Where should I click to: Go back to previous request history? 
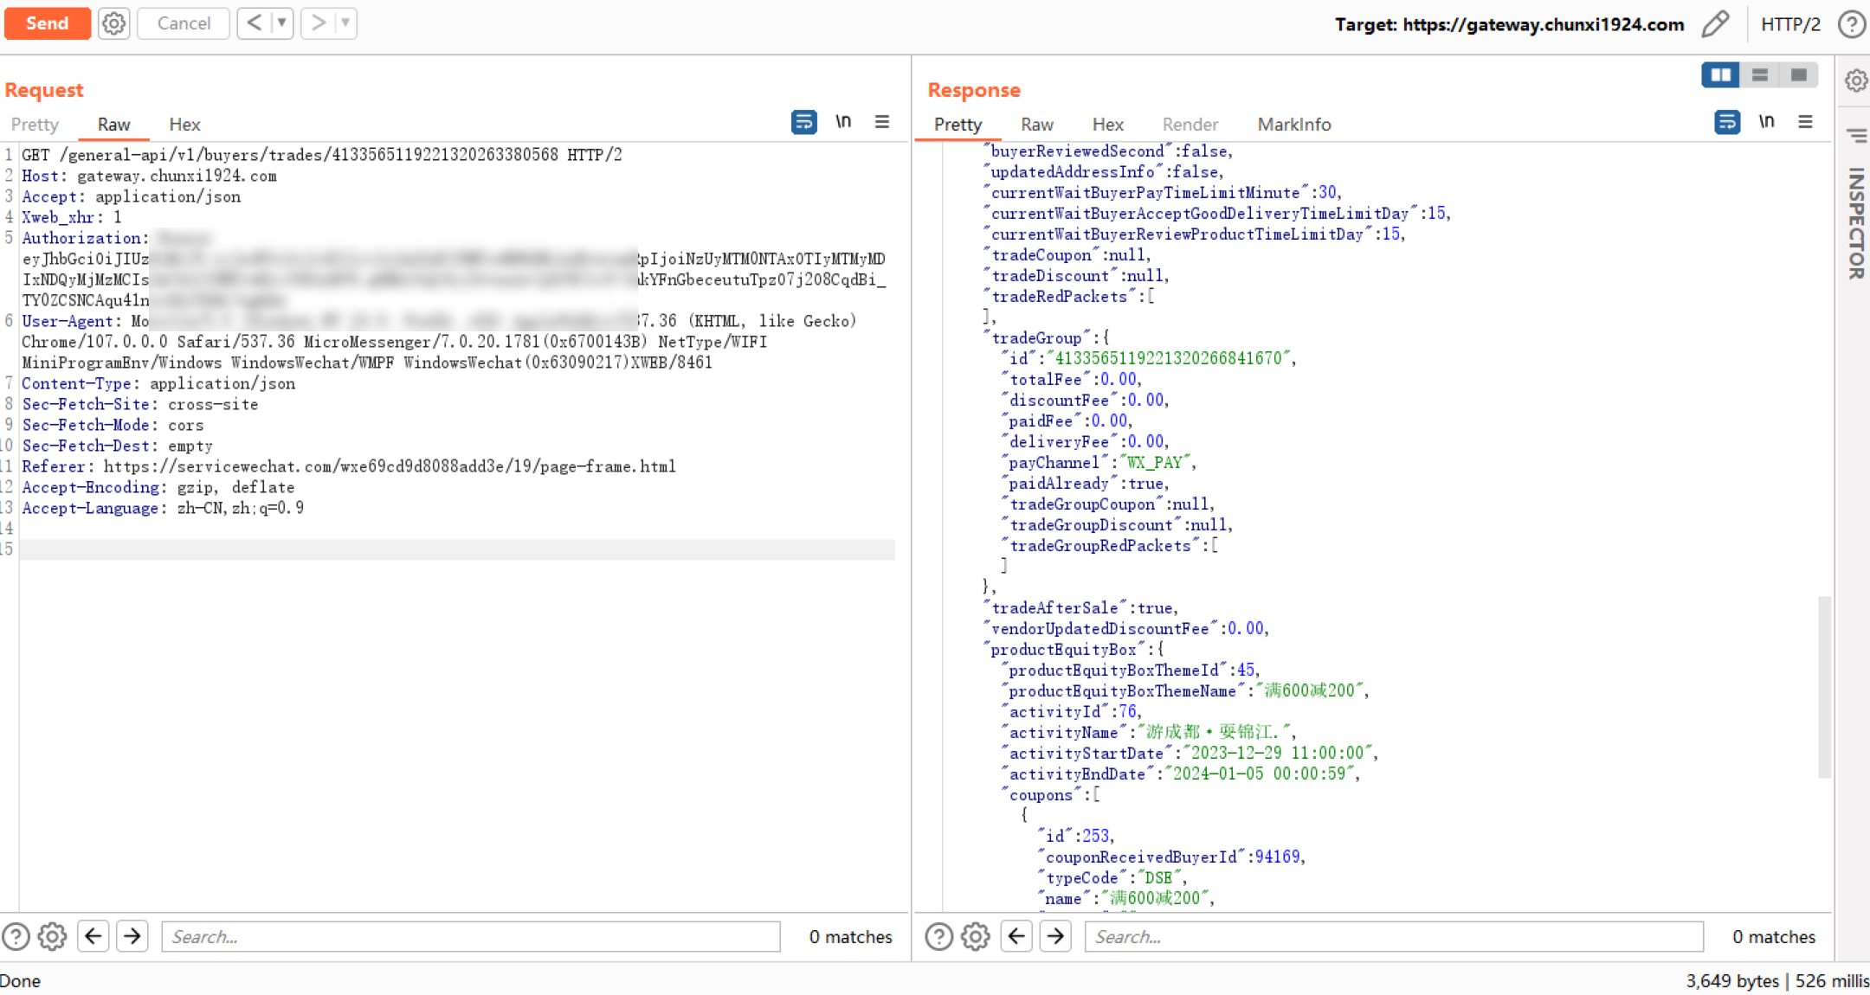click(254, 23)
